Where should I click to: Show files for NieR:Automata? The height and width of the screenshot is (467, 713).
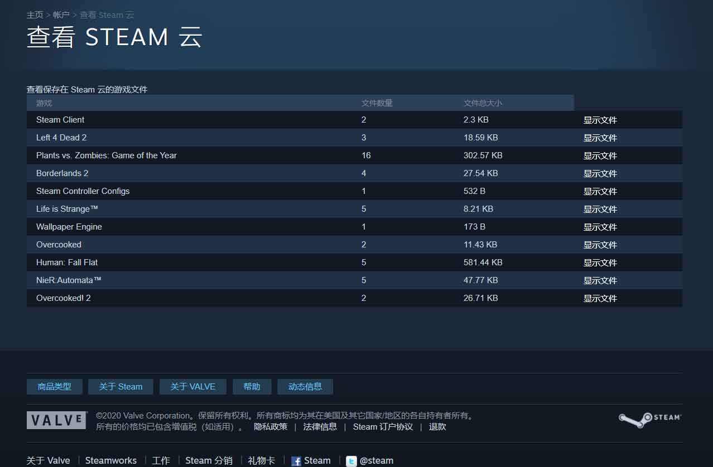point(600,280)
